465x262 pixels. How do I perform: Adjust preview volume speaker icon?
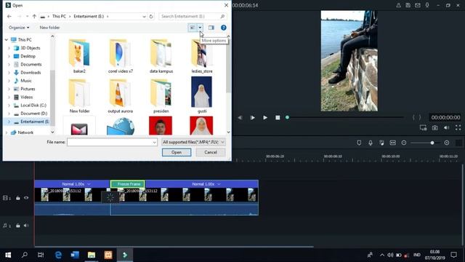446,128
